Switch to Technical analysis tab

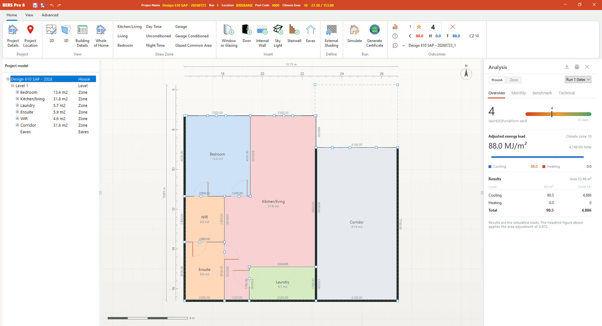click(566, 93)
